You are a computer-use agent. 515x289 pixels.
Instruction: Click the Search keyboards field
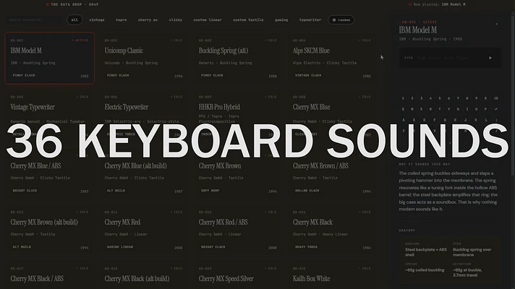pyautogui.click(x=35, y=20)
